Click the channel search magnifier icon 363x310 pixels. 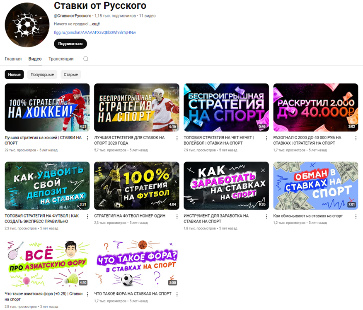click(86, 59)
